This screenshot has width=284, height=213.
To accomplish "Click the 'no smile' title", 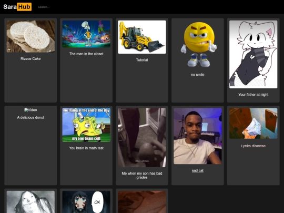I will point(198,75).
